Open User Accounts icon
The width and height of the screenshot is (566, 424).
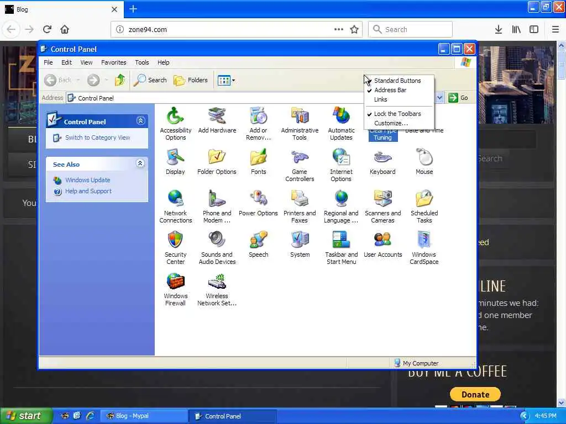[x=382, y=245]
